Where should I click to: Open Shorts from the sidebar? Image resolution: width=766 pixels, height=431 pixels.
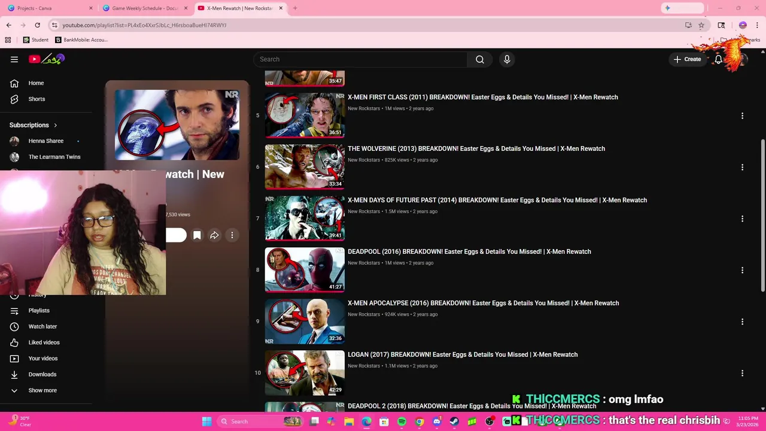pyautogui.click(x=37, y=99)
